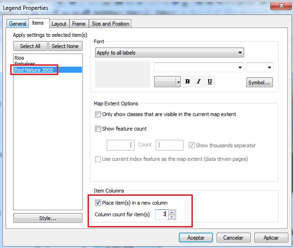Toggle Show feature count checkbox
Viewport: 293px width, 248px height.
click(x=98, y=129)
